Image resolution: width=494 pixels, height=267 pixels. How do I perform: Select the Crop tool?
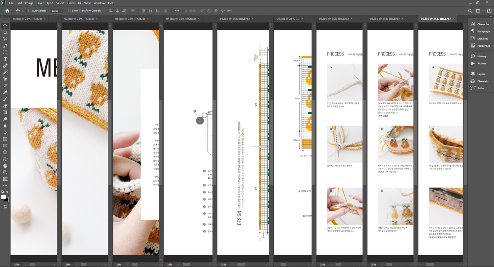pyautogui.click(x=5, y=32)
